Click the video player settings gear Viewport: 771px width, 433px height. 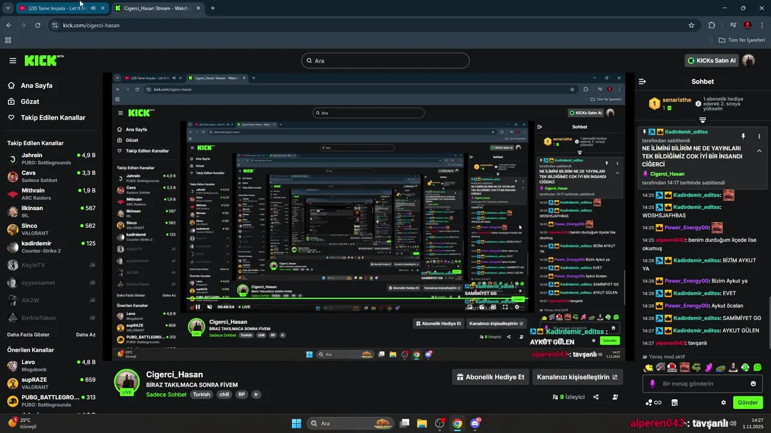click(517, 307)
